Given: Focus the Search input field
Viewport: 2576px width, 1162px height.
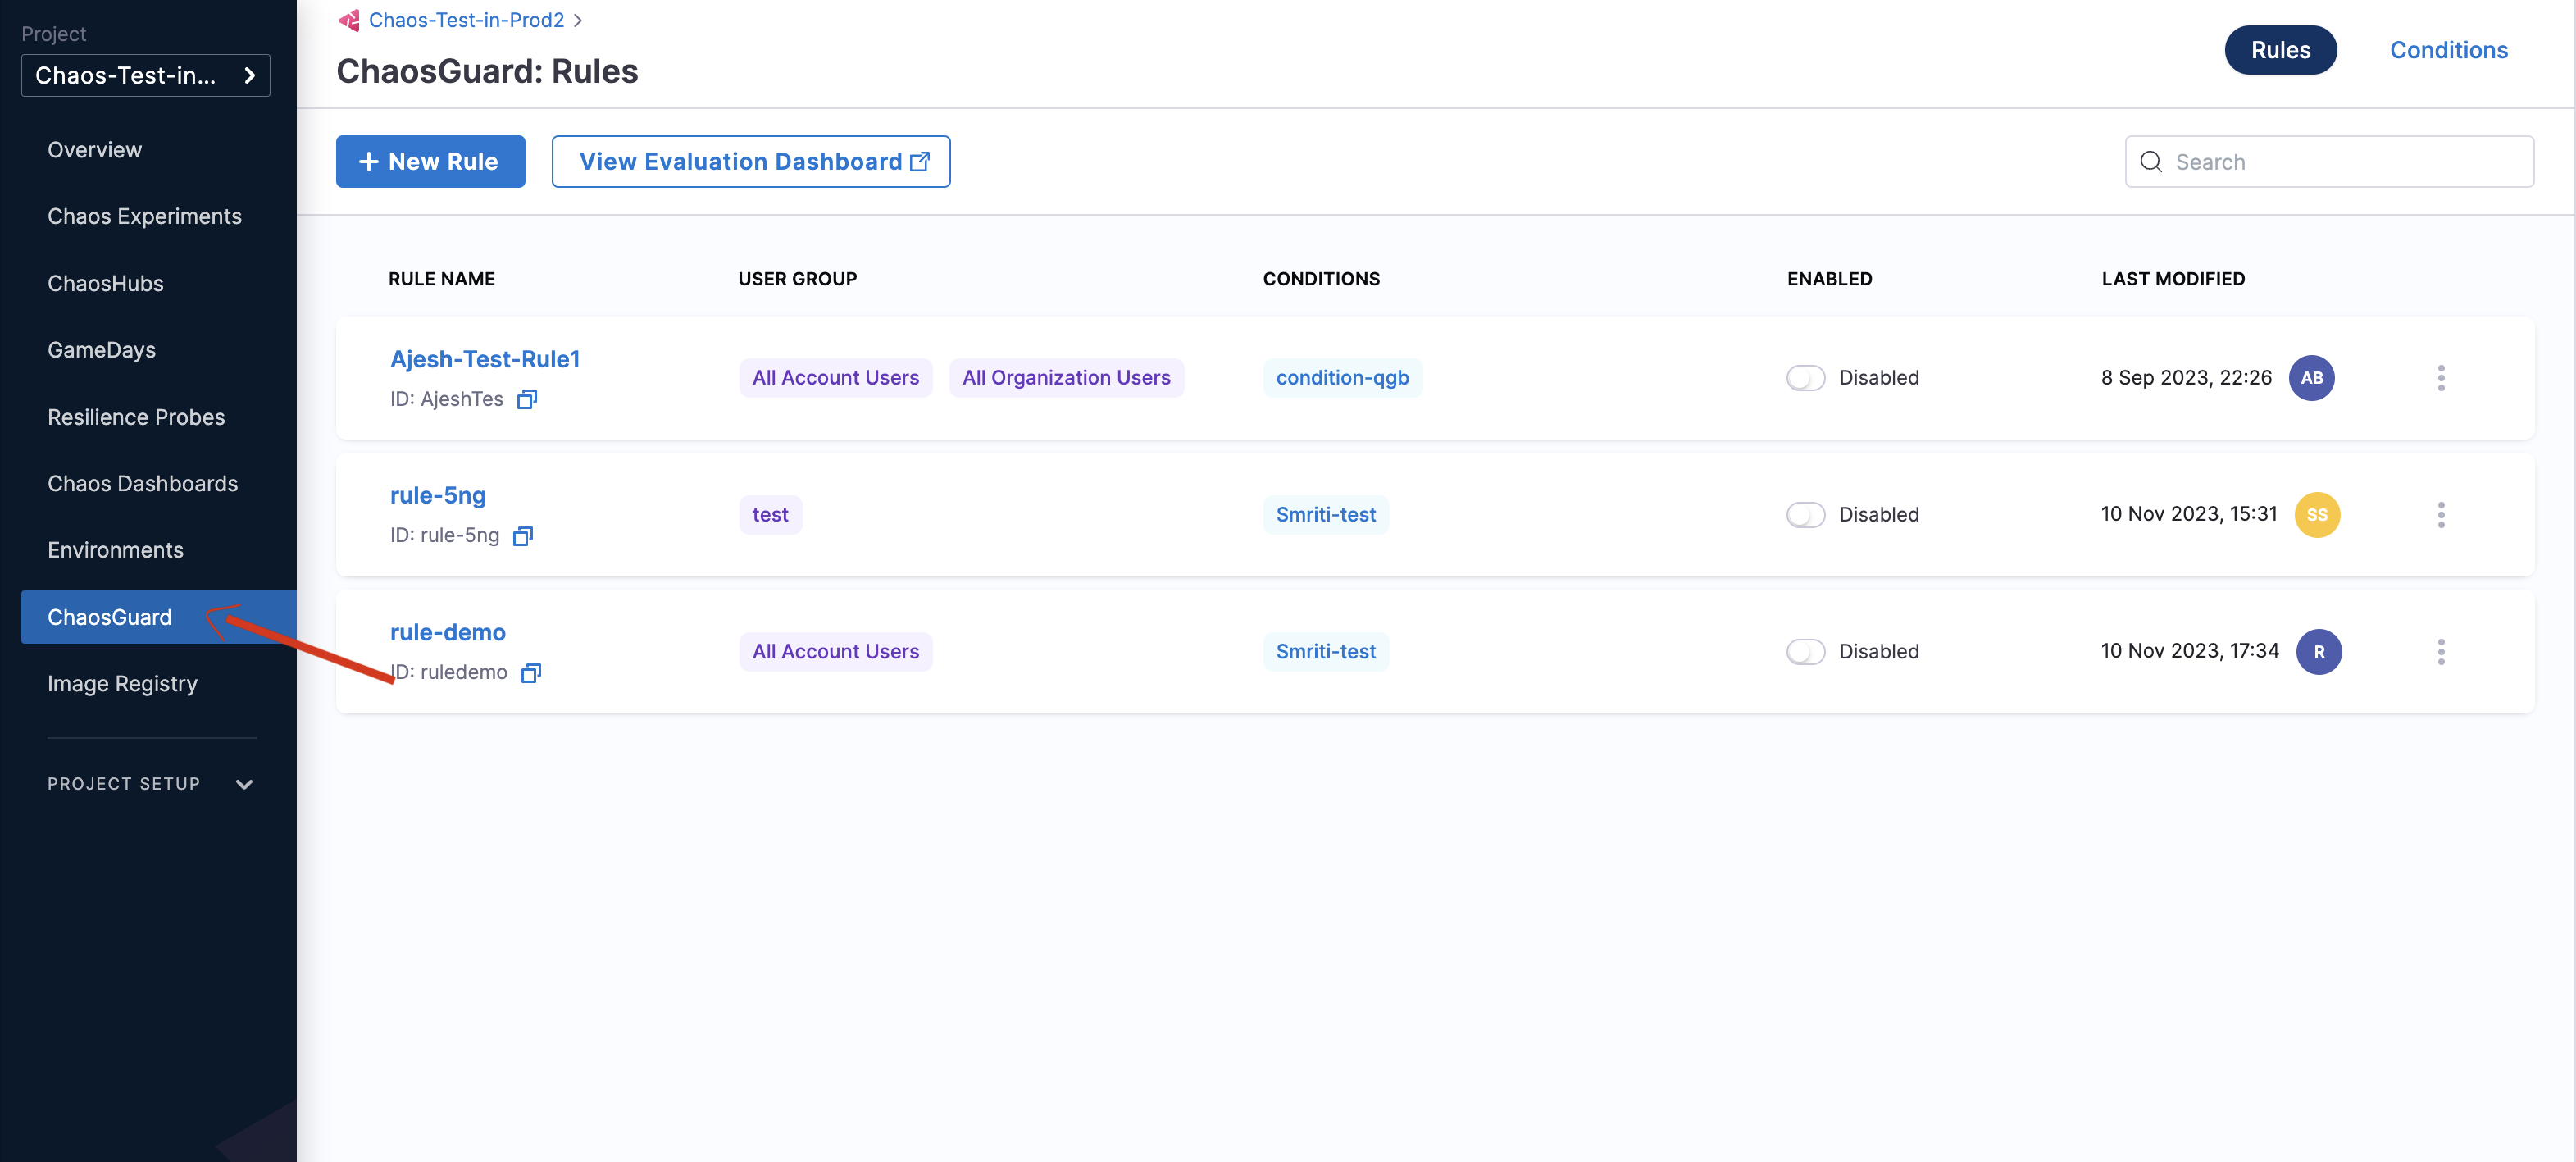Looking at the screenshot, I should tap(2329, 162).
